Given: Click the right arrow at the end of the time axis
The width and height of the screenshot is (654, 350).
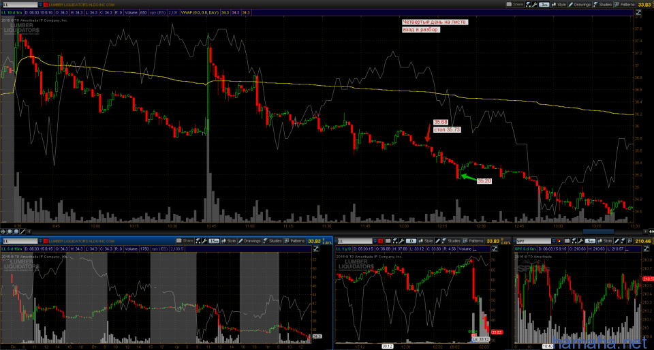Looking at the screenshot, I should point(646,232).
